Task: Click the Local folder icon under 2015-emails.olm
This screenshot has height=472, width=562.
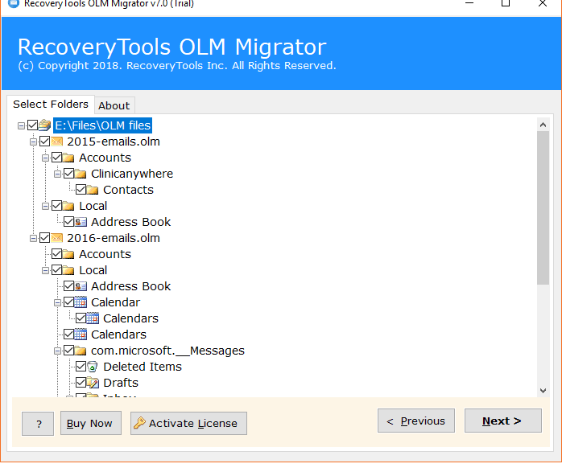Action: pos(68,206)
